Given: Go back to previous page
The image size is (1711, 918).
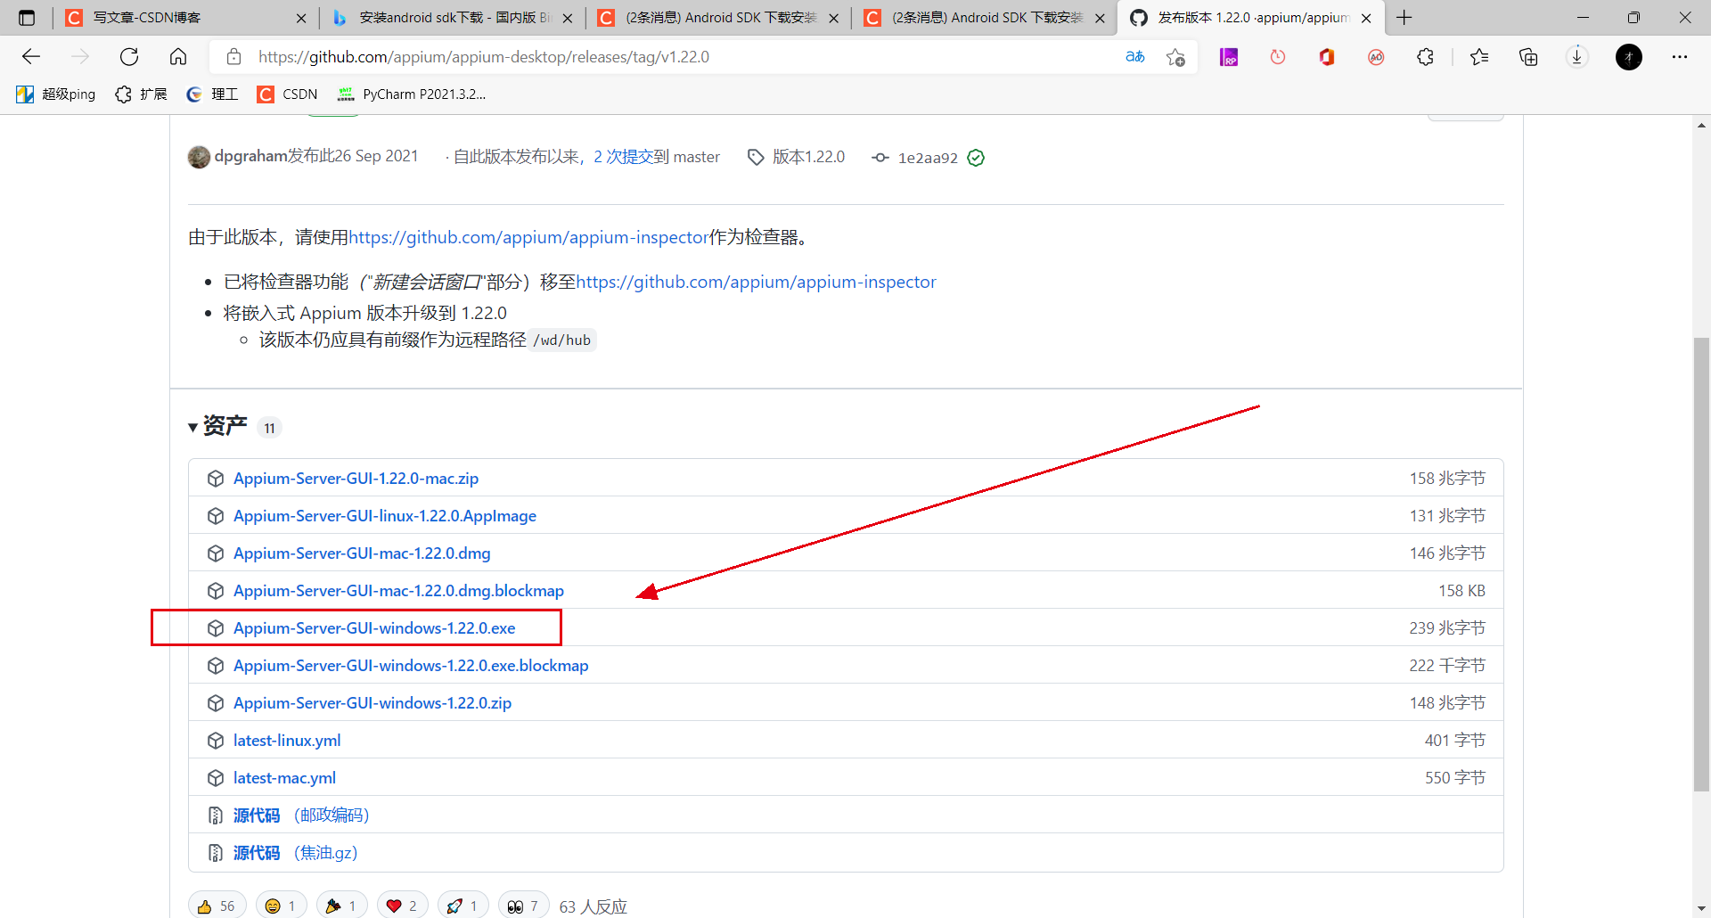Looking at the screenshot, I should pyautogui.click(x=31, y=57).
